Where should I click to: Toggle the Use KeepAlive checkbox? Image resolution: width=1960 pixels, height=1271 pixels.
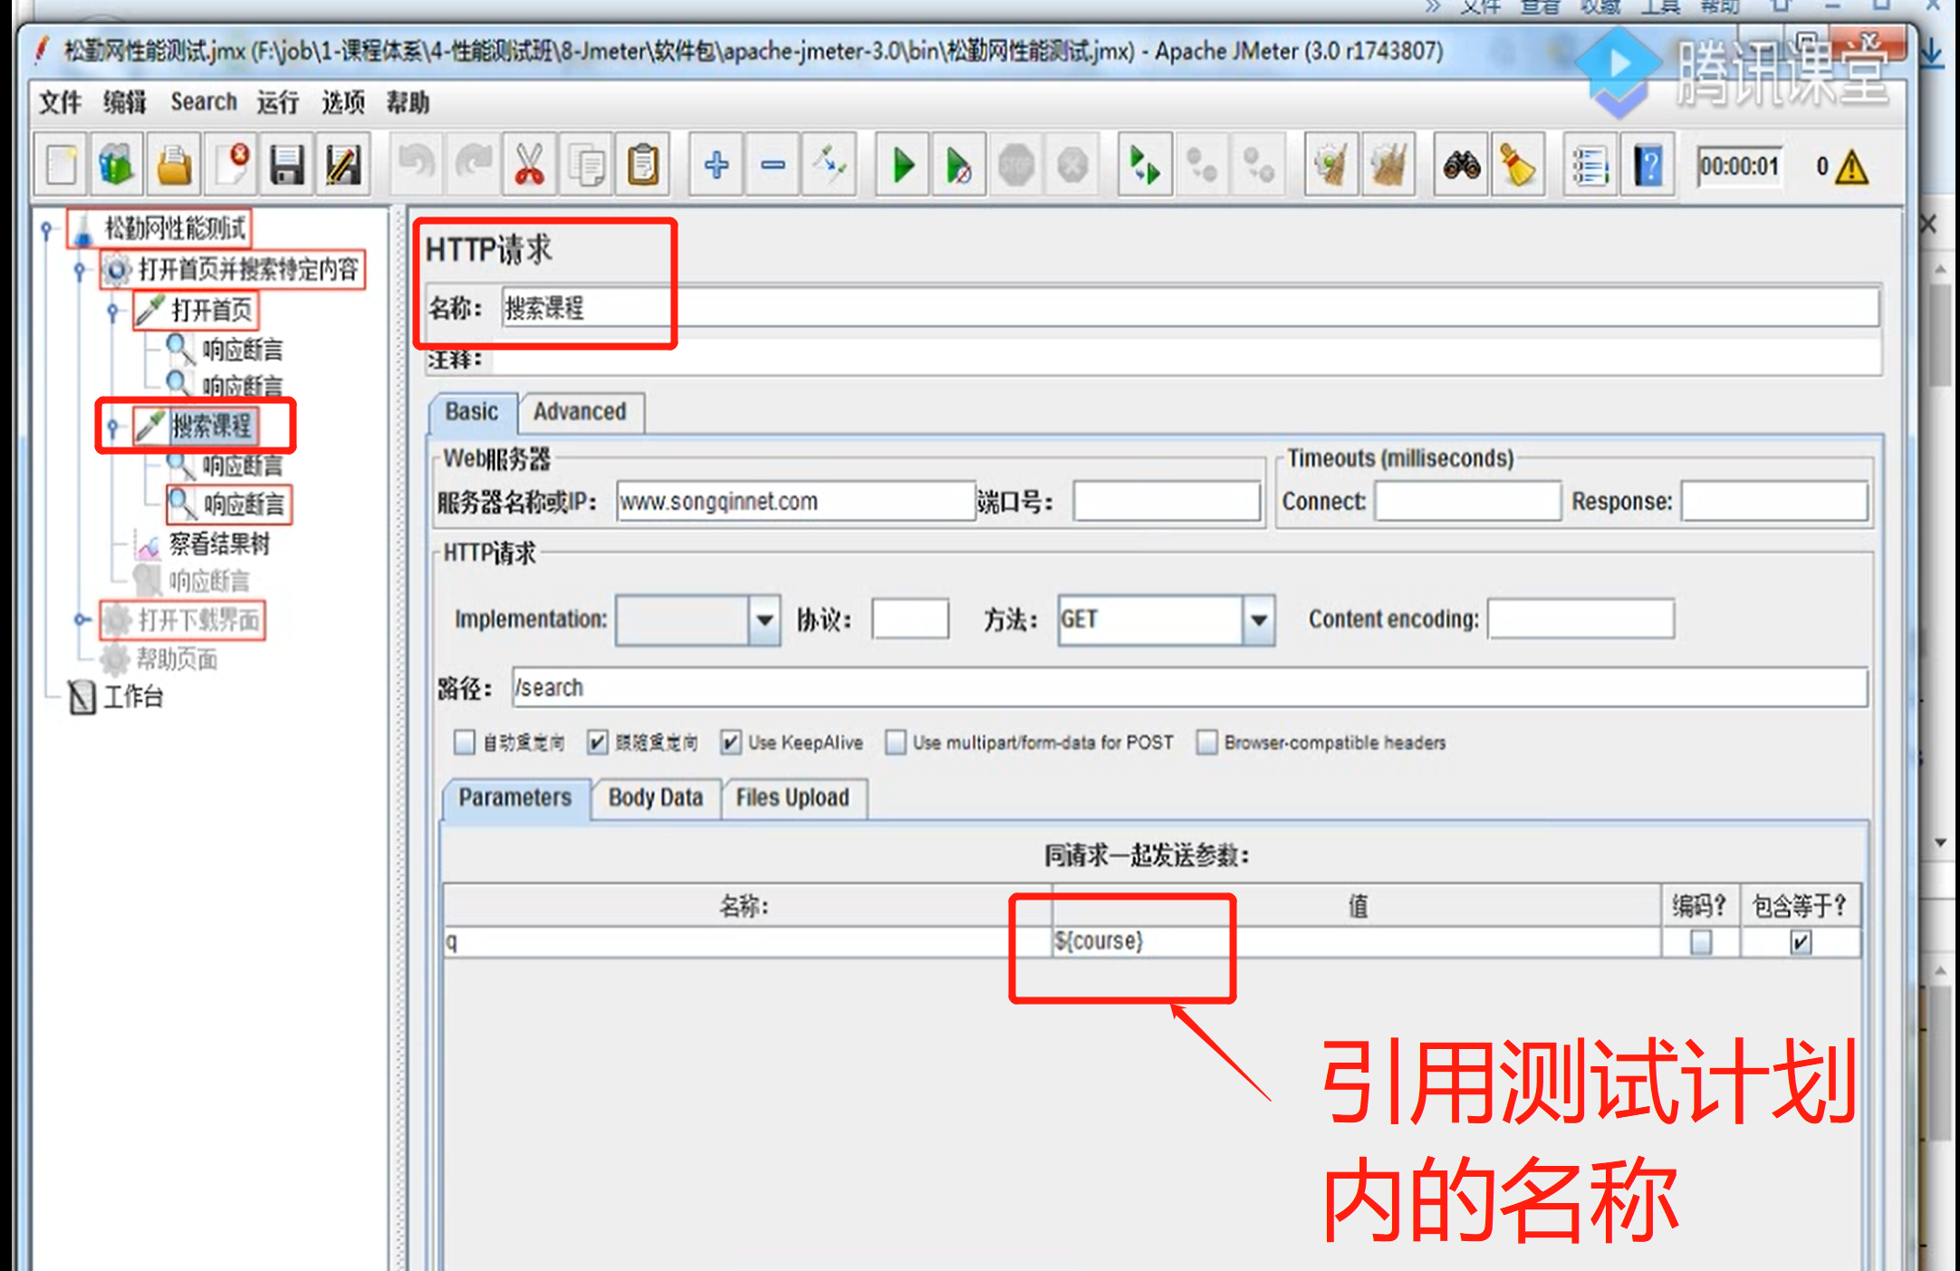(x=731, y=743)
